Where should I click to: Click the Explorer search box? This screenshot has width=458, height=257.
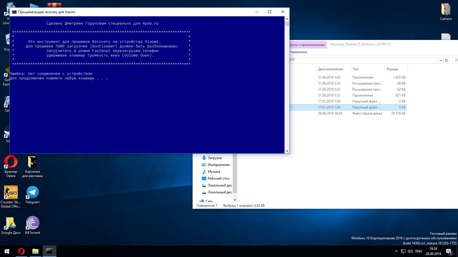point(455,60)
